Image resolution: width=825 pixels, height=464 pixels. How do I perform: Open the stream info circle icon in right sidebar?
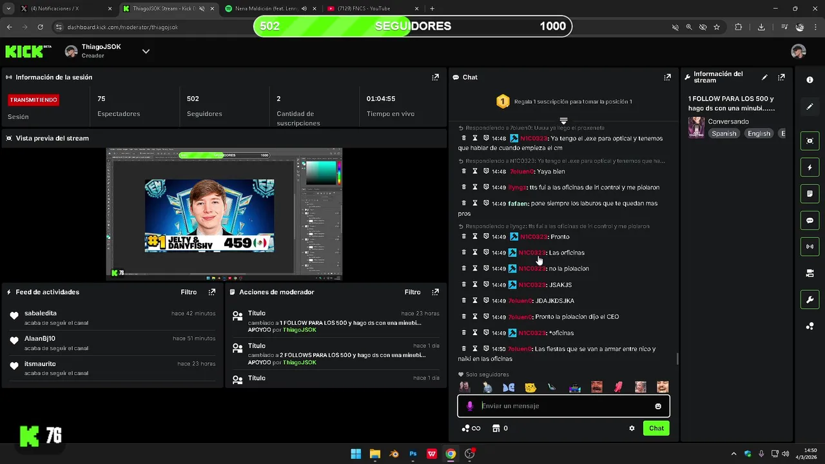point(810,79)
